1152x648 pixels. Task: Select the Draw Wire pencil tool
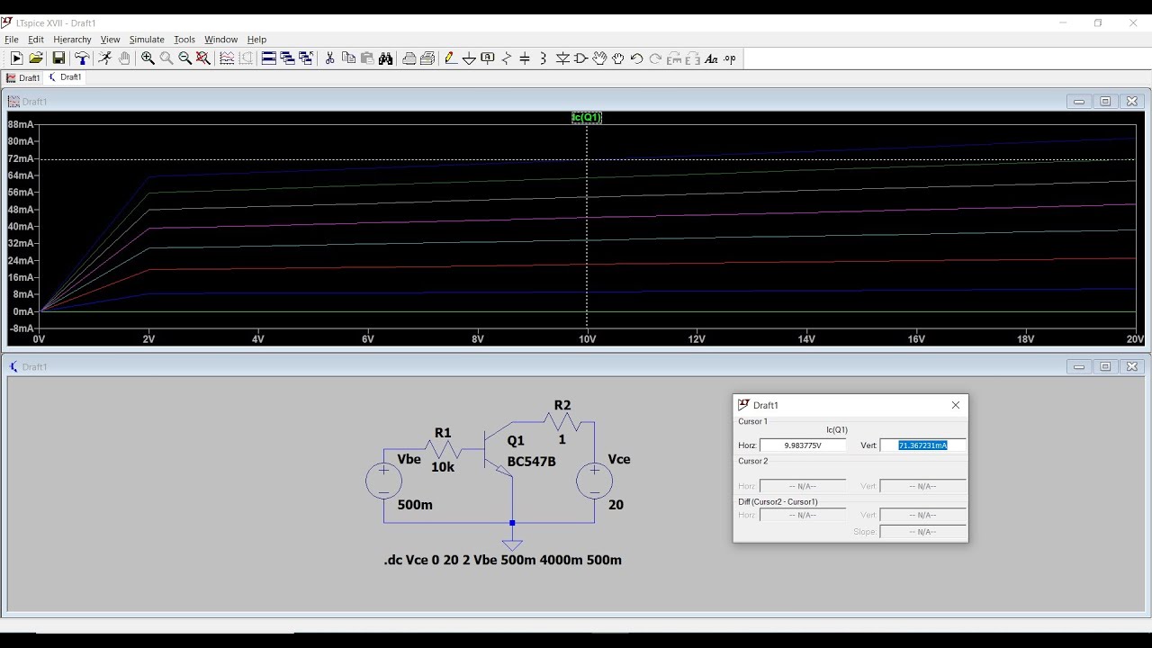pos(450,58)
